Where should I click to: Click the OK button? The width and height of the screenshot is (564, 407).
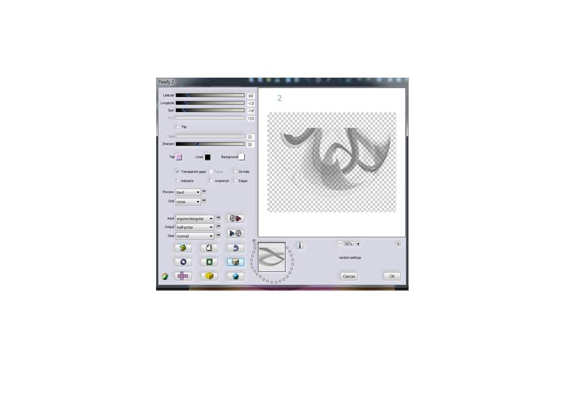click(x=392, y=276)
